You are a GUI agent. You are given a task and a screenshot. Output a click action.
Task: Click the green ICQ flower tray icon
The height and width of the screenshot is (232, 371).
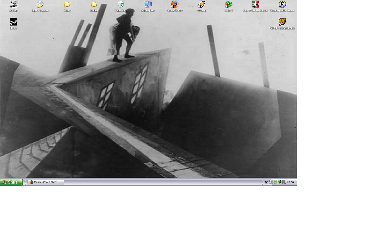(275, 182)
